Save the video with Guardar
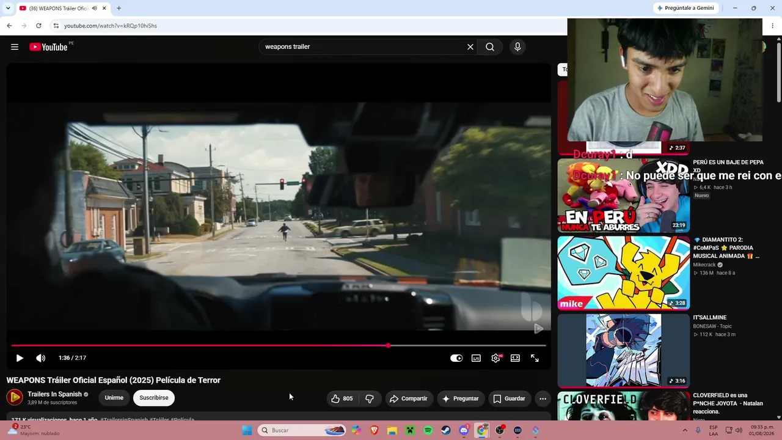The height and width of the screenshot is (440, 782). tap(509, 398)
